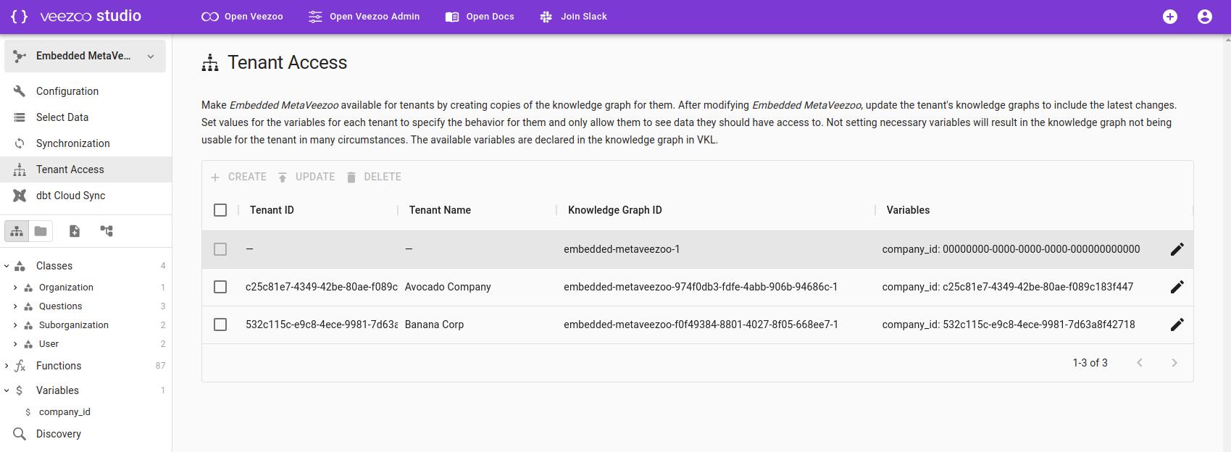Click the knowledge graph icon beside Embedded MetaVe...
The height and width of the screenshot is (452, 1231).
(x=20, y=56)
